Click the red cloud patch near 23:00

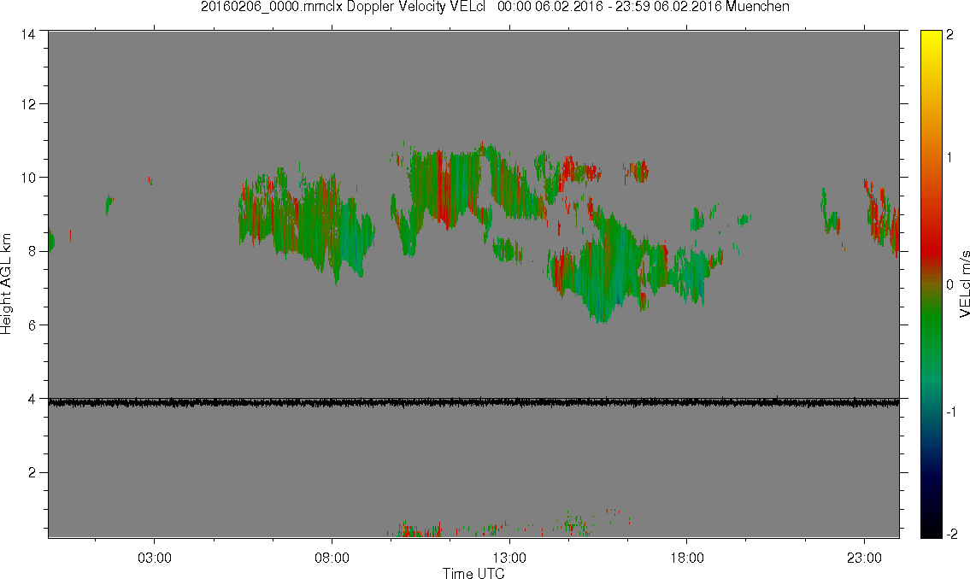881,216
